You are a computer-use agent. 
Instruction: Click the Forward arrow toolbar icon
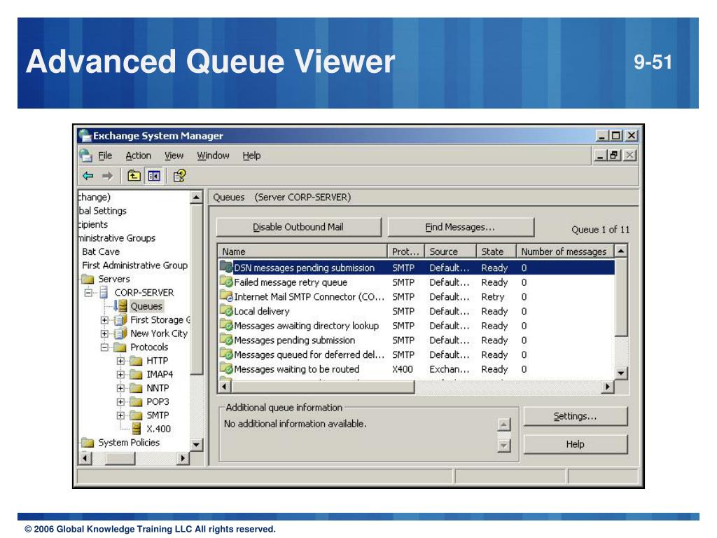tap(107, 176)
